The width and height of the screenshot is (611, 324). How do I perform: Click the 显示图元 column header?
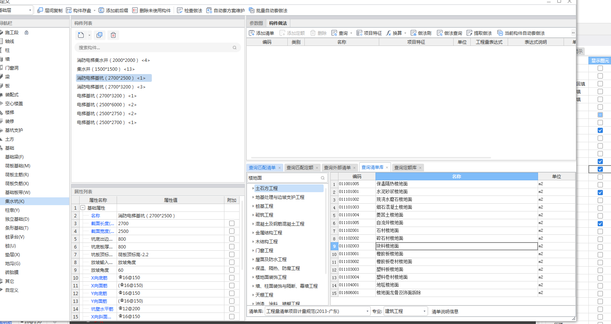click(x=600, y=60)
